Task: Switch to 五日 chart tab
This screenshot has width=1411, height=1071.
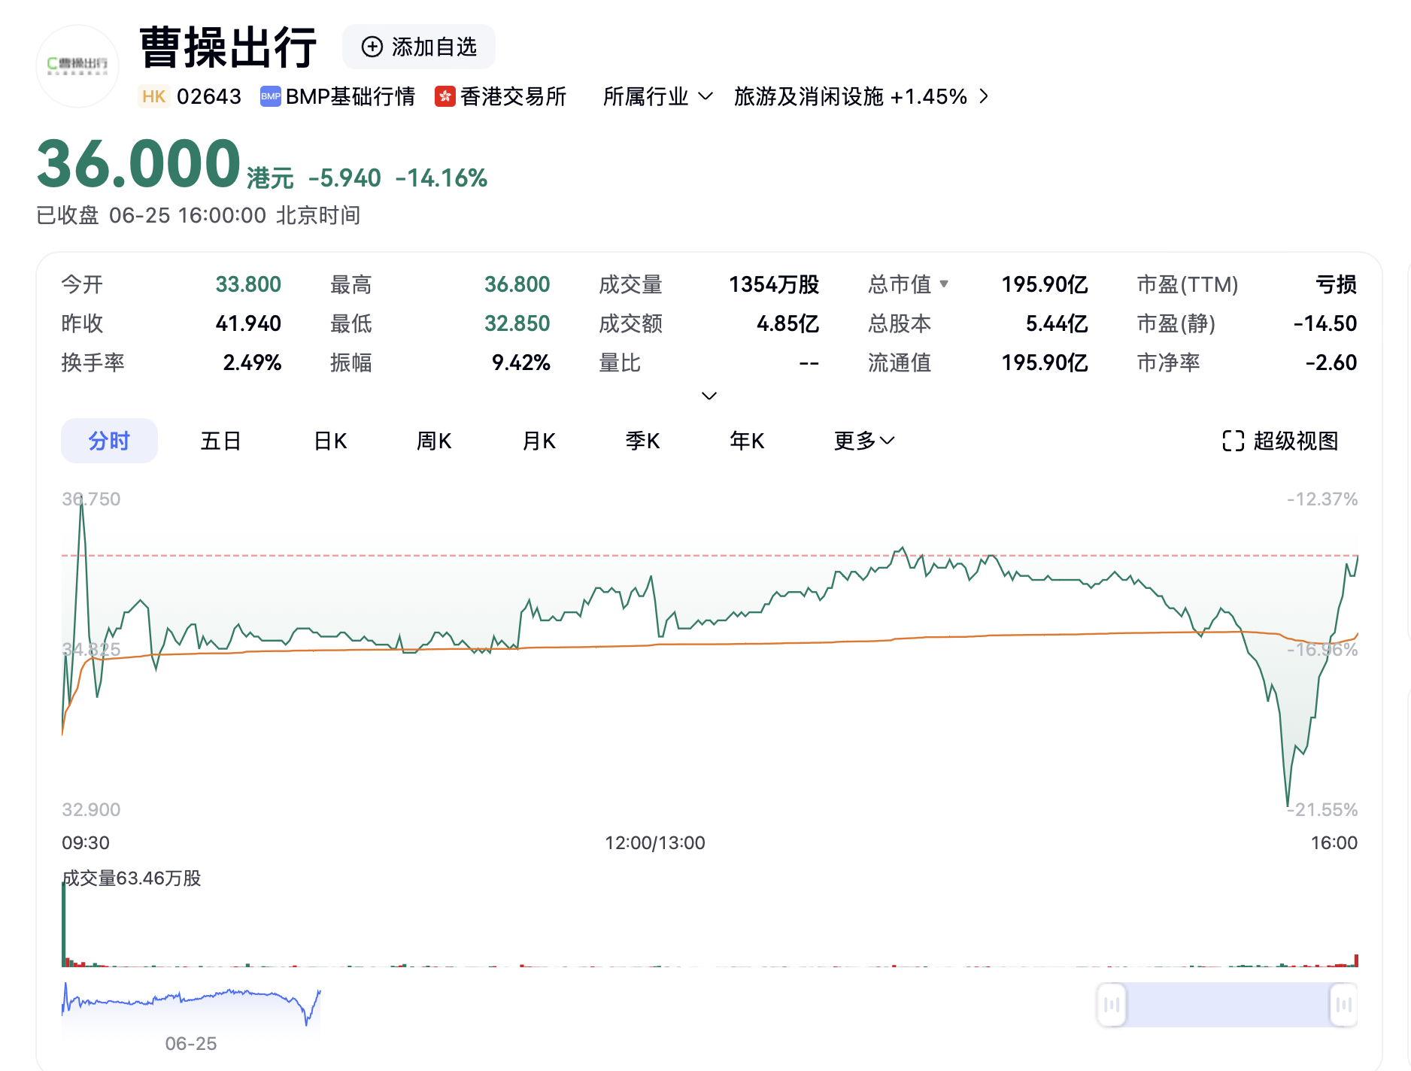Action: (x=220, y=441)
